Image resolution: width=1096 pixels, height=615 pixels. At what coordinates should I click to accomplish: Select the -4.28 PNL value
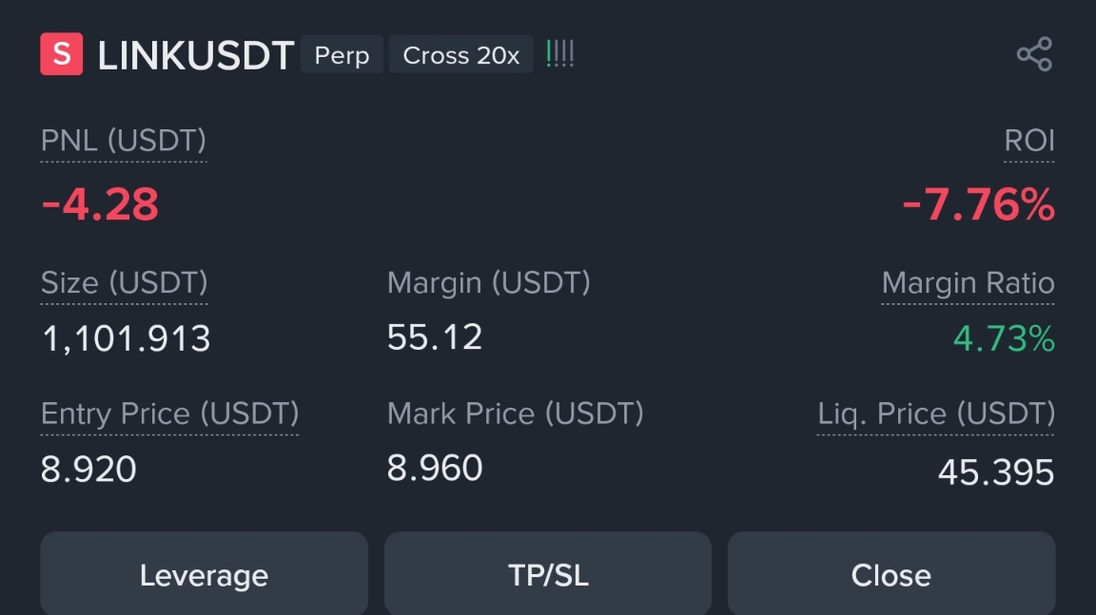100,204
